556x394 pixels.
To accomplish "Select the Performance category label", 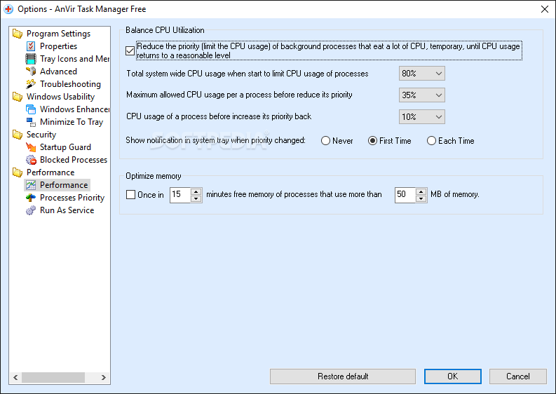I will pyautogui.click(x=50, y=172).
